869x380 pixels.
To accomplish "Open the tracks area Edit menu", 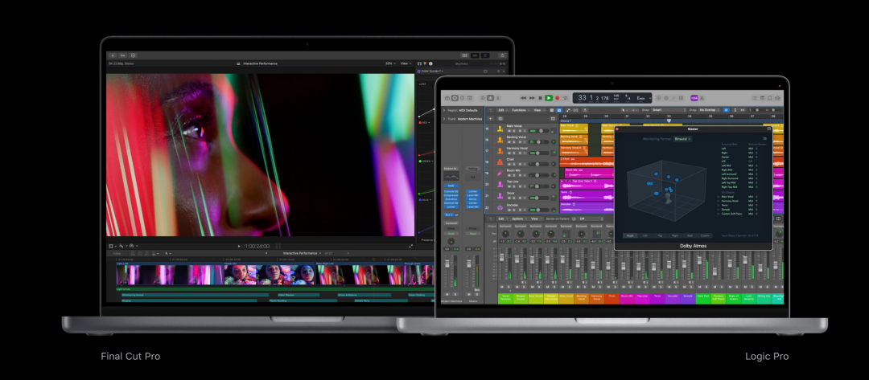I will (503, 110).
